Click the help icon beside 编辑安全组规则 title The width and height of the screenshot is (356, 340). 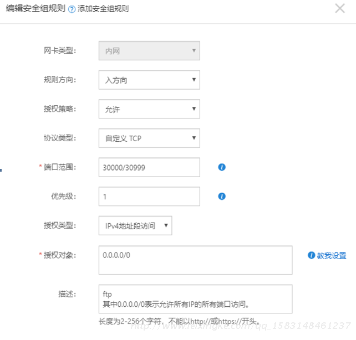coord(72,9)
